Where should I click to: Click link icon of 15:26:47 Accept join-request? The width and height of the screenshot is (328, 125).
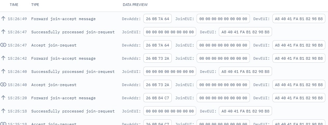[3, 45]
